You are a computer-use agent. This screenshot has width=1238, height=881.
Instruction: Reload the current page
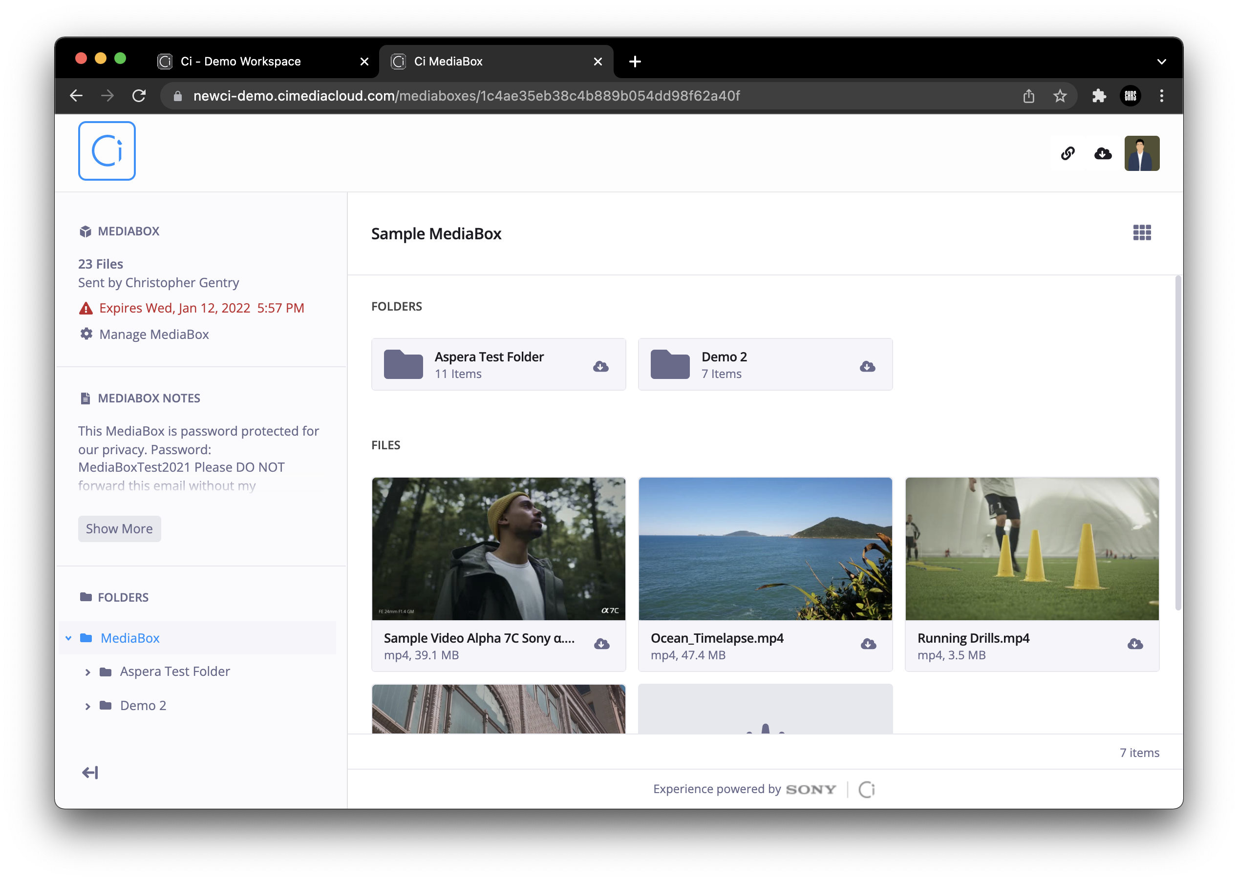(x=139, y=96)
